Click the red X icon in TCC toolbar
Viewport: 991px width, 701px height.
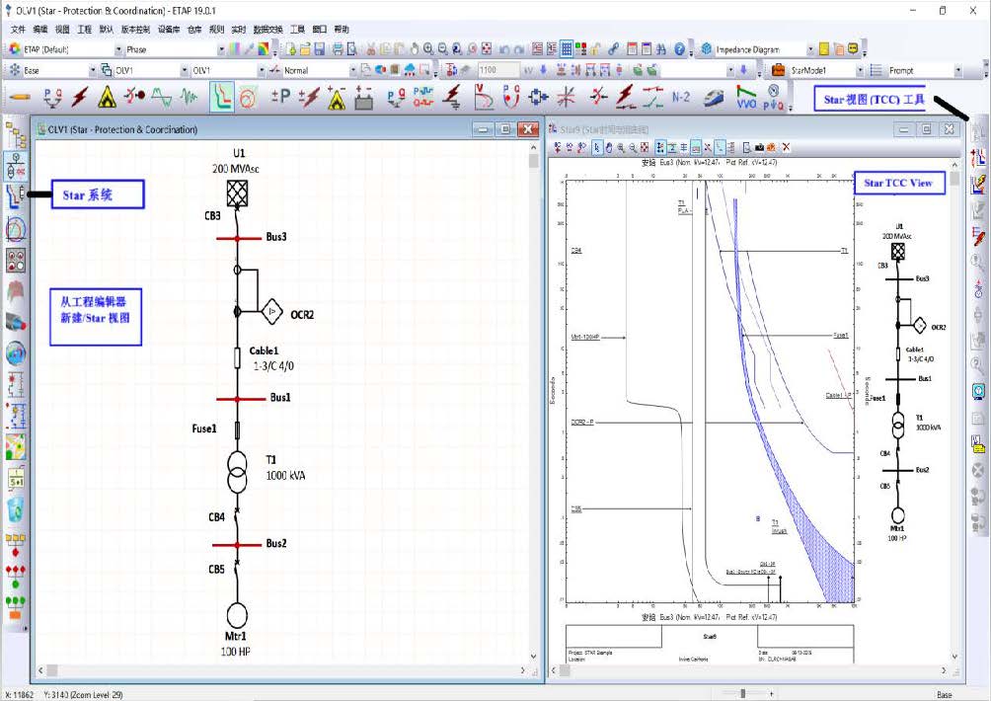786,147
